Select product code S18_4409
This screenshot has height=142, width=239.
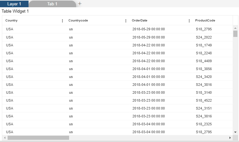(204, 61)
